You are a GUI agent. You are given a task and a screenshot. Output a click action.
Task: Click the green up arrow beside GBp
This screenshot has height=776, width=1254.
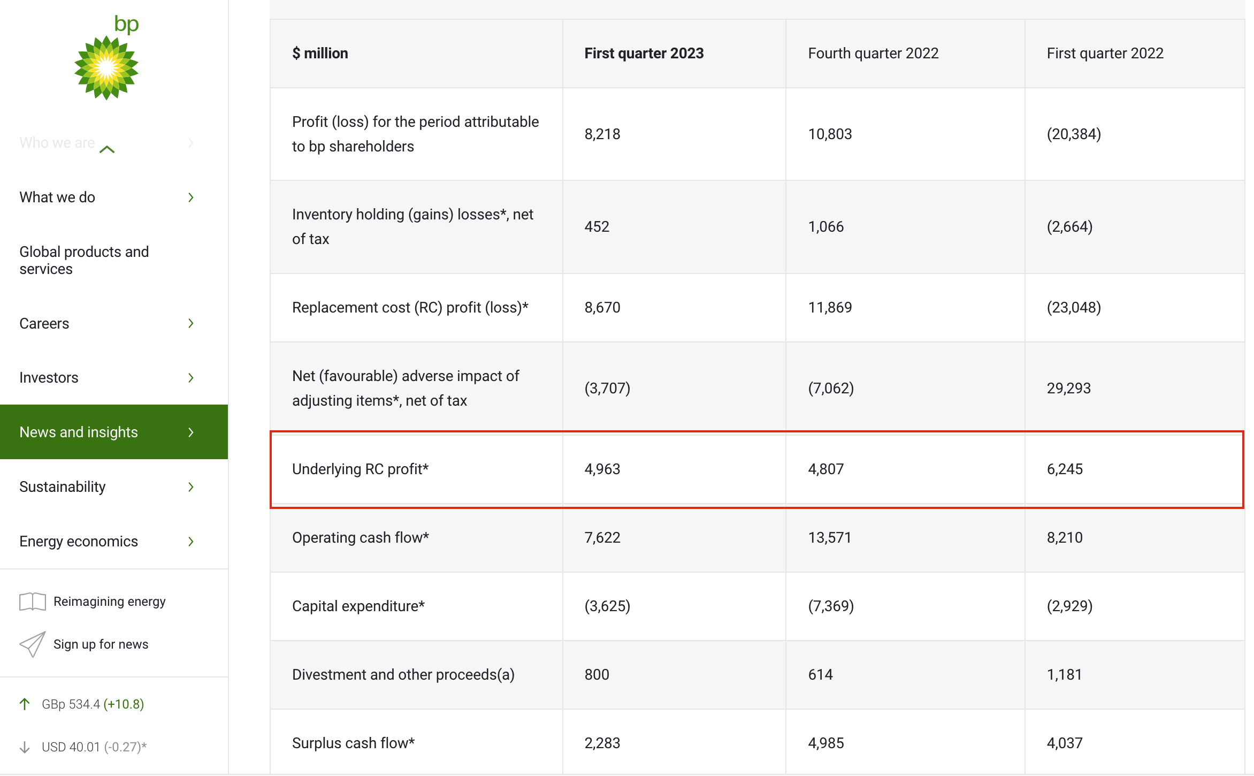pos(25,704)
